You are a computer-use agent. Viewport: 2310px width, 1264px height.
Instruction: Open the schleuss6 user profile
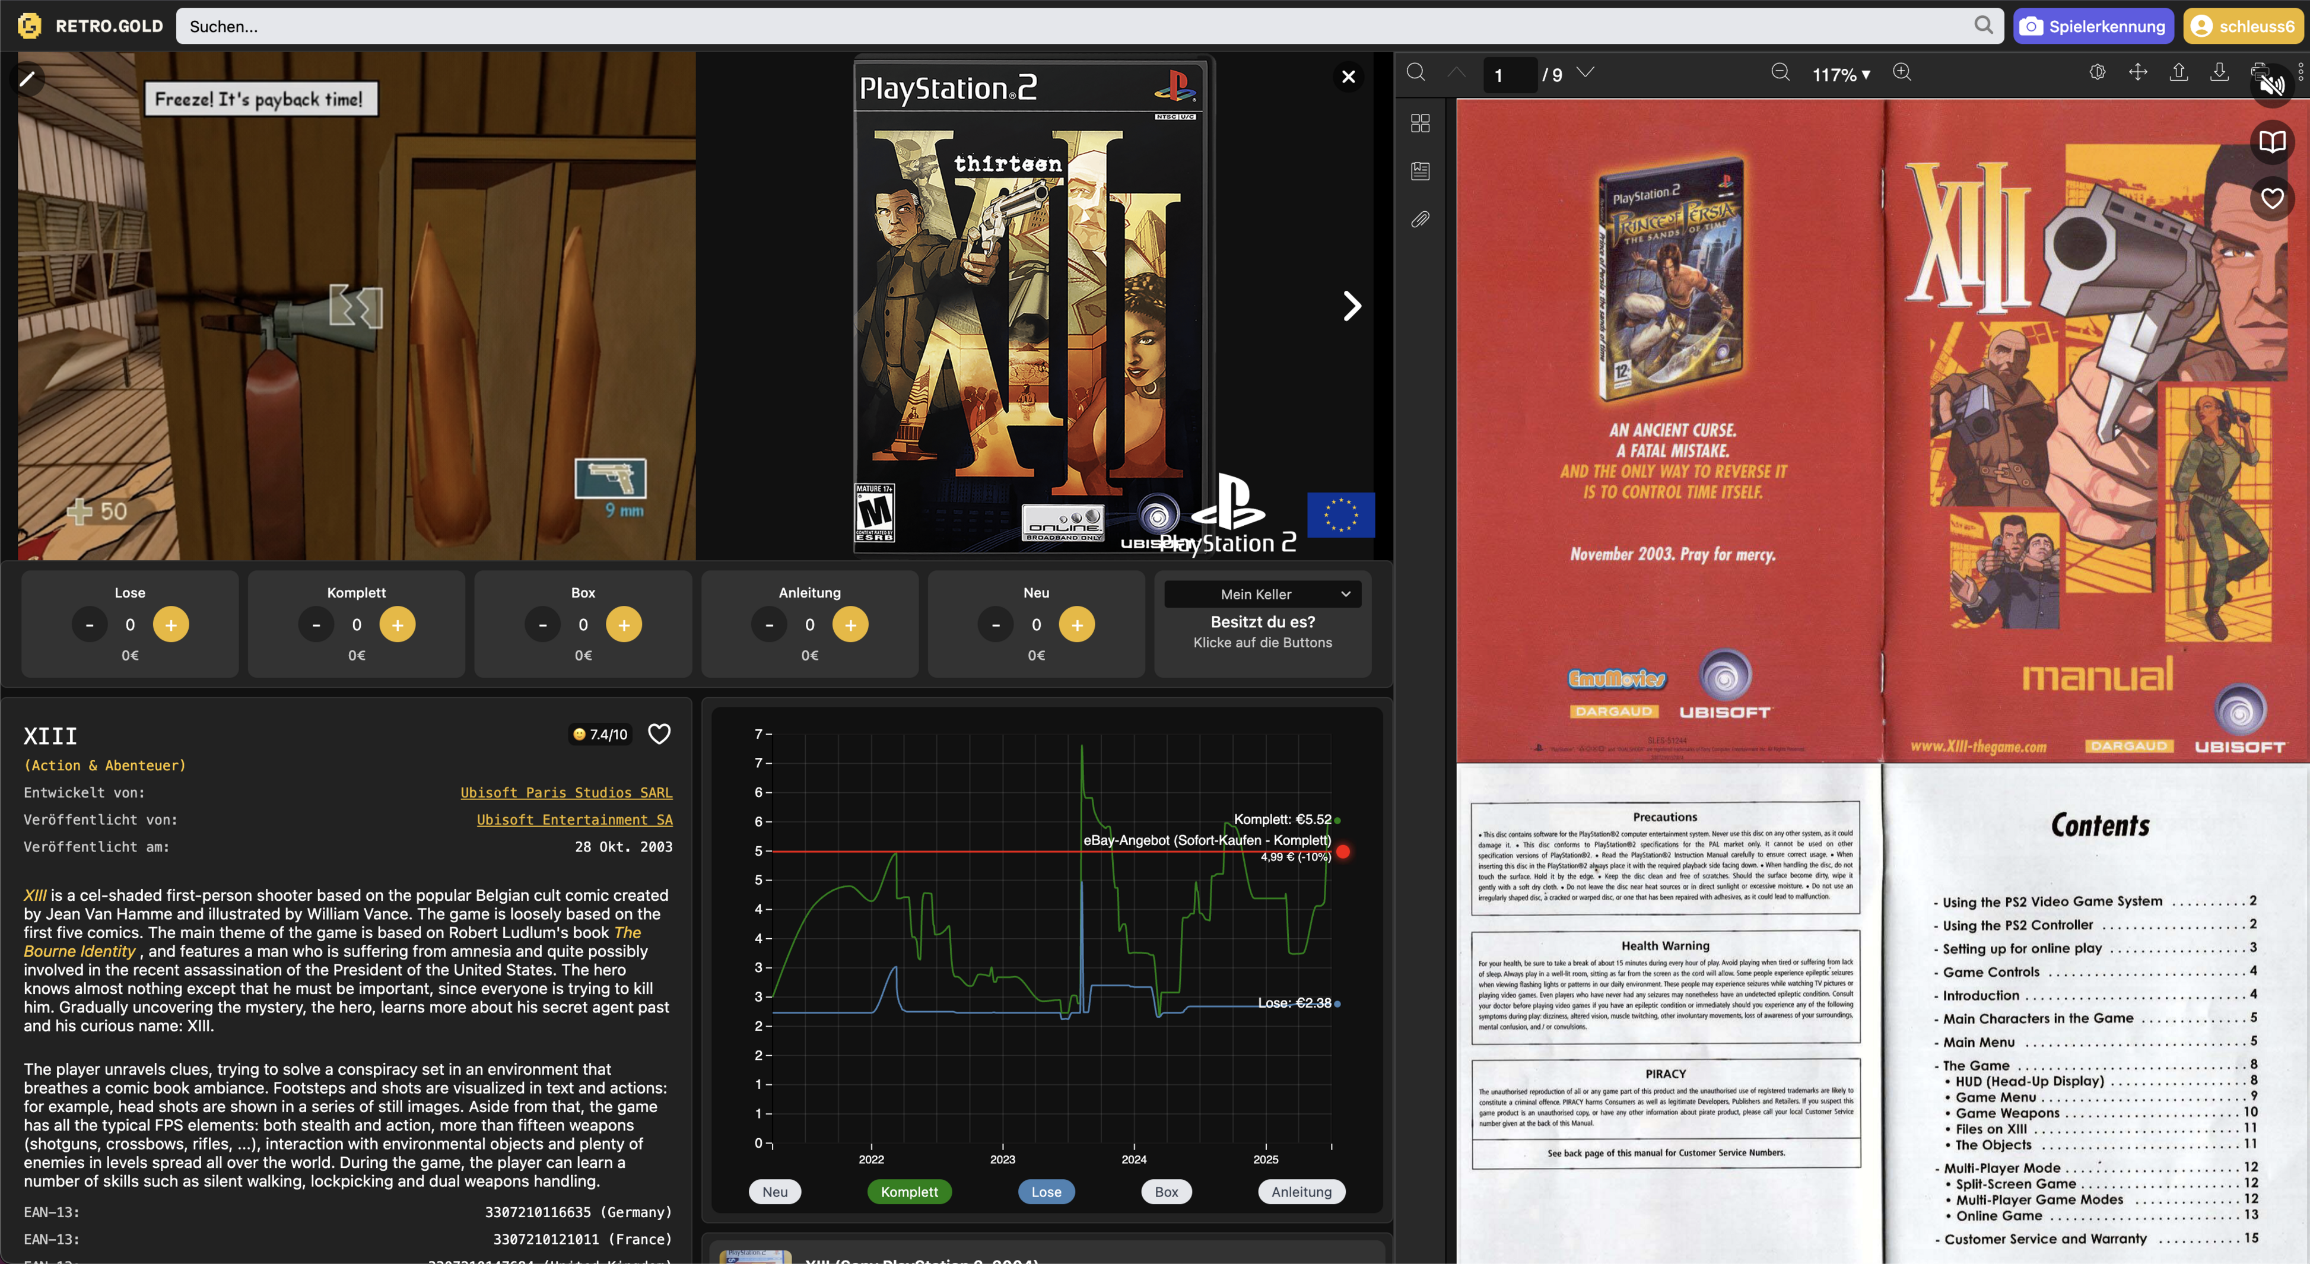[x=2244, y=26]
